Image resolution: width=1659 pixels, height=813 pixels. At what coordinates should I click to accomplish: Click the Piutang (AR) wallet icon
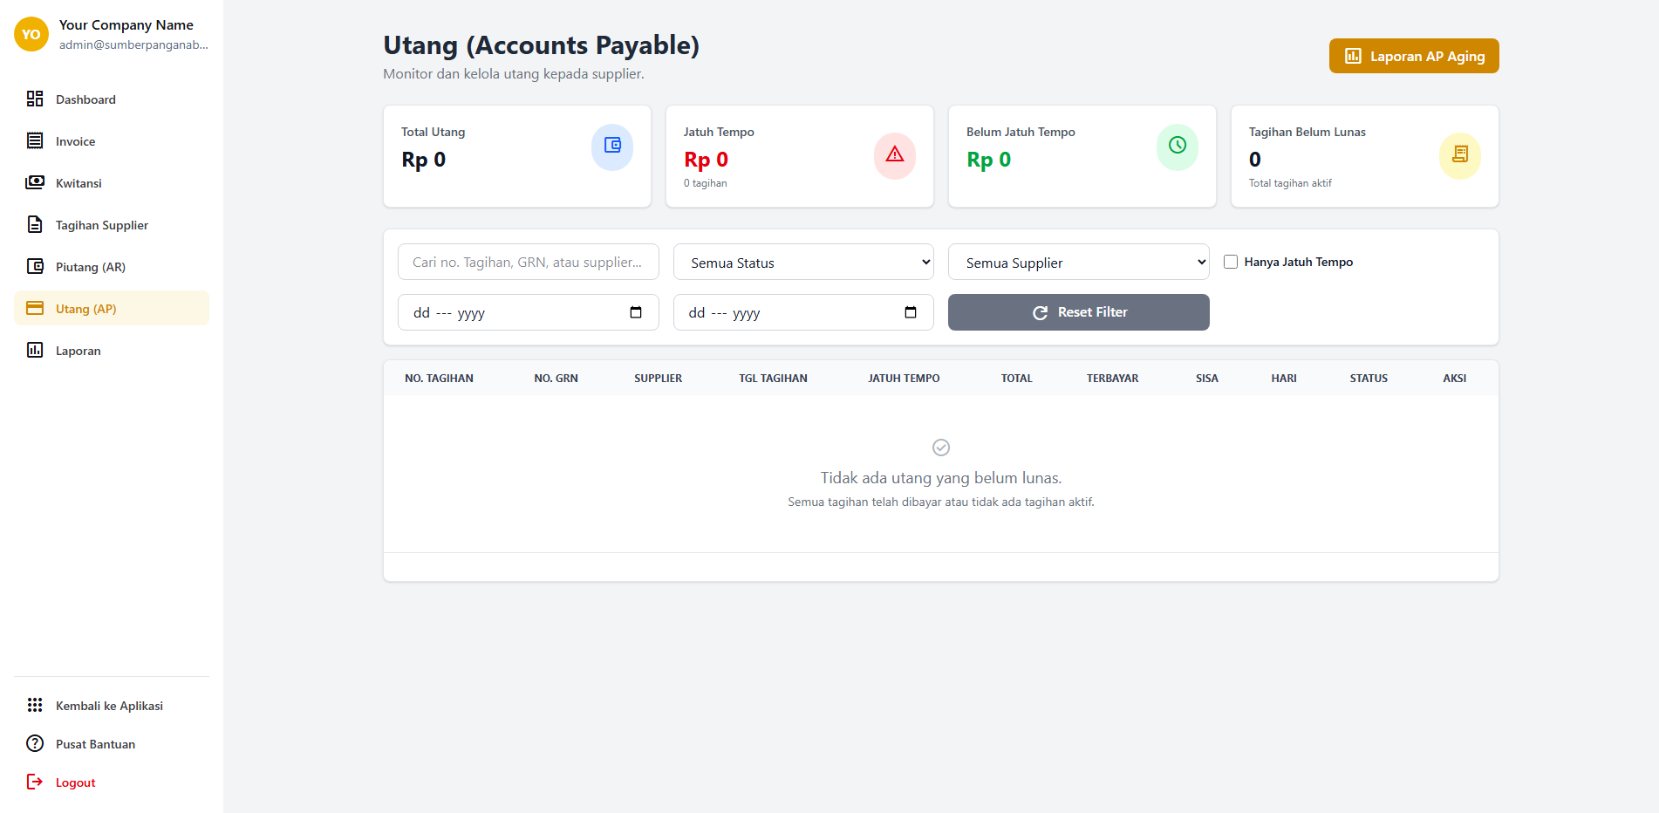[35, 266]
